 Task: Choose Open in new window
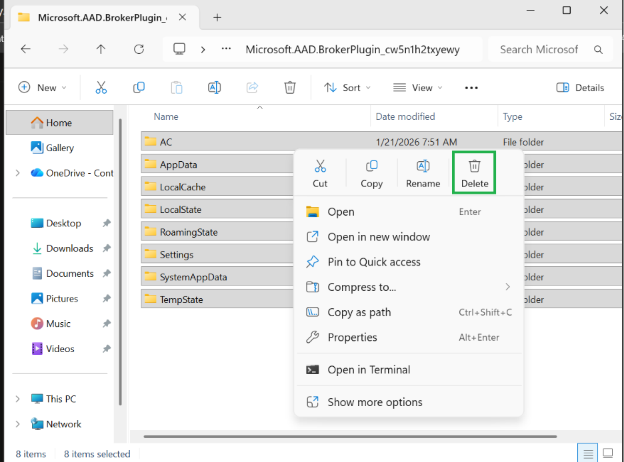coord(409,237)
